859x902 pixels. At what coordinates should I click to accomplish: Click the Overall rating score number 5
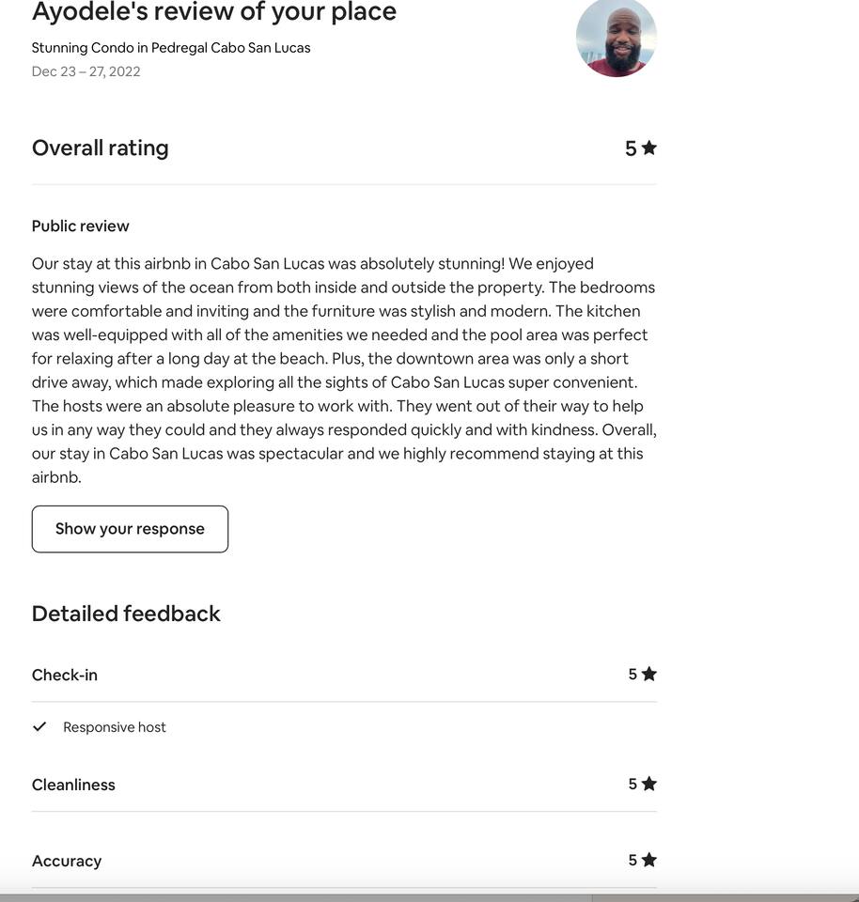click(x=631, y=148)
